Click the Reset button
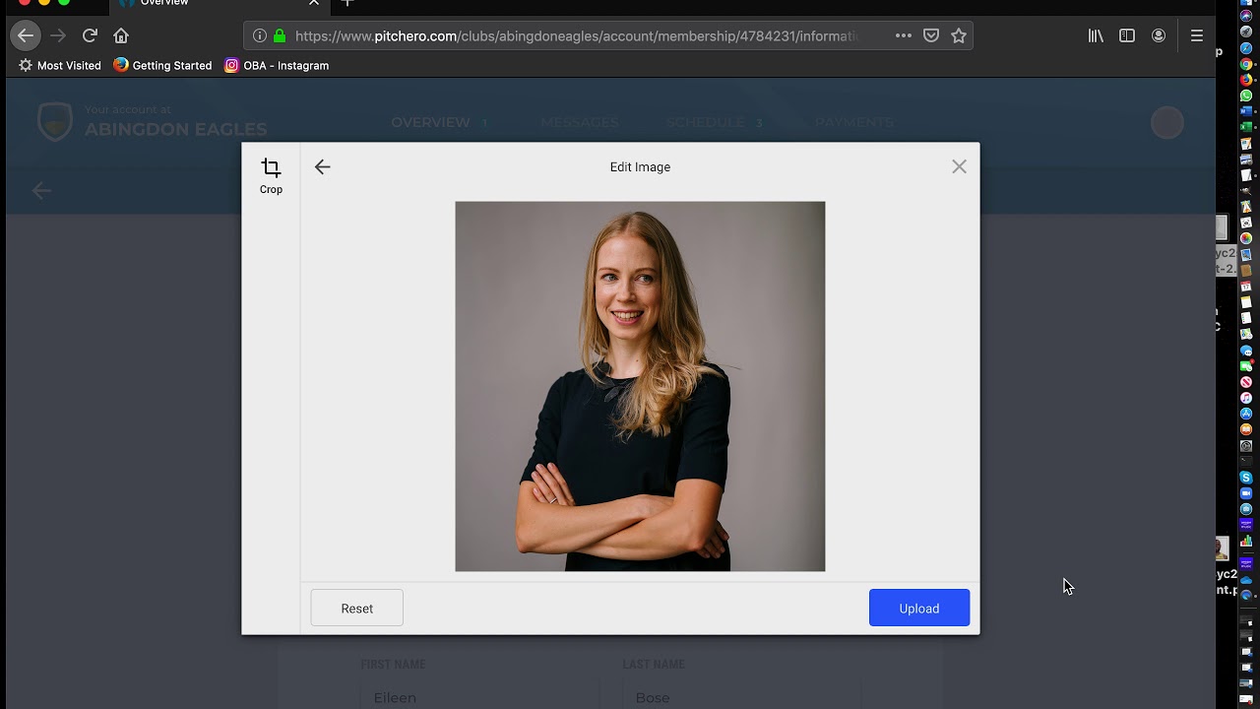 click(357, 609)
